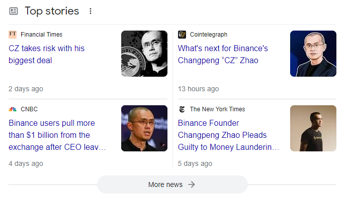Click the arrow beside More news
The width and height of the screenshot is (354, 198).
[192, 184]
